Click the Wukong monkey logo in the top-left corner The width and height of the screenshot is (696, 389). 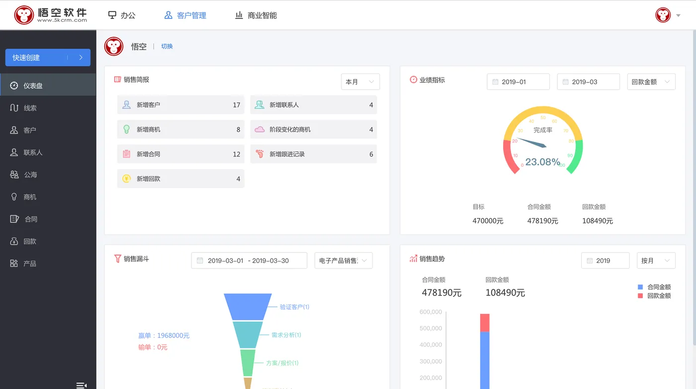coord(23,14)
